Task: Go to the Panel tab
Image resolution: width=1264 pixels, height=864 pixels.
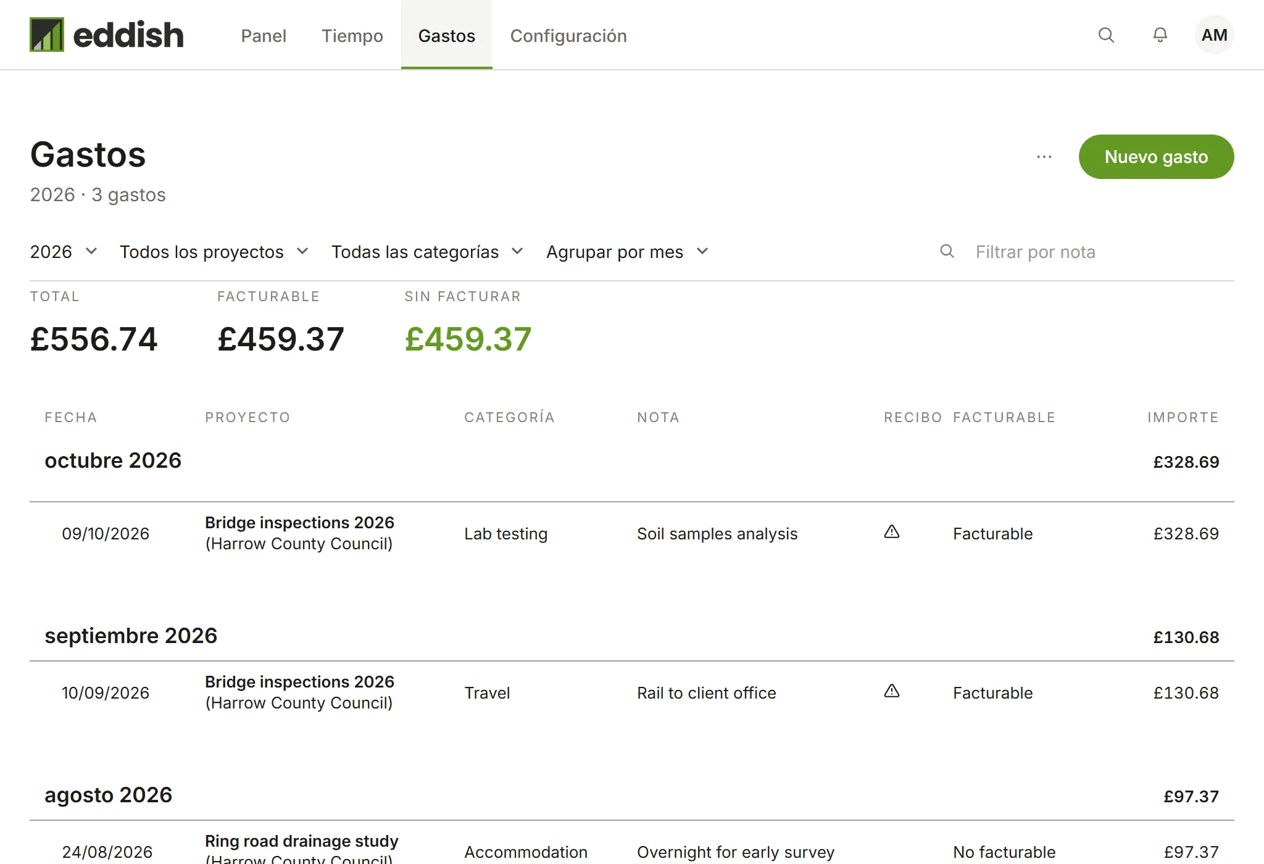Action: [x=264, y=36]
